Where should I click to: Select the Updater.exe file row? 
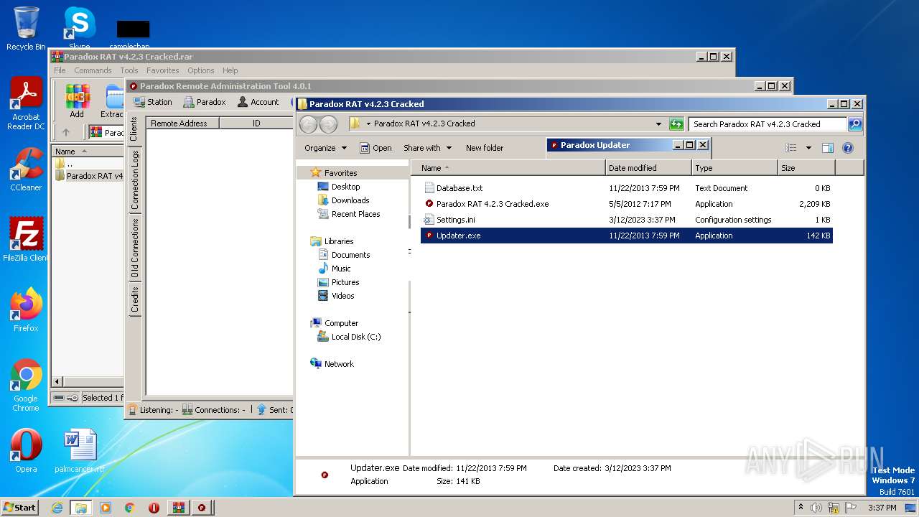[x=626, y=236]
